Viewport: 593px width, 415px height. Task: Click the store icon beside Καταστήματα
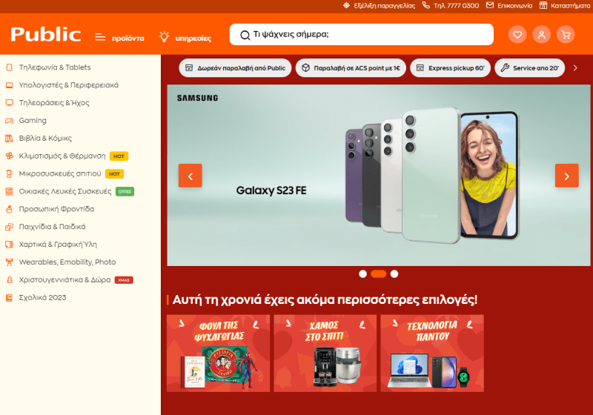[543, 5]
